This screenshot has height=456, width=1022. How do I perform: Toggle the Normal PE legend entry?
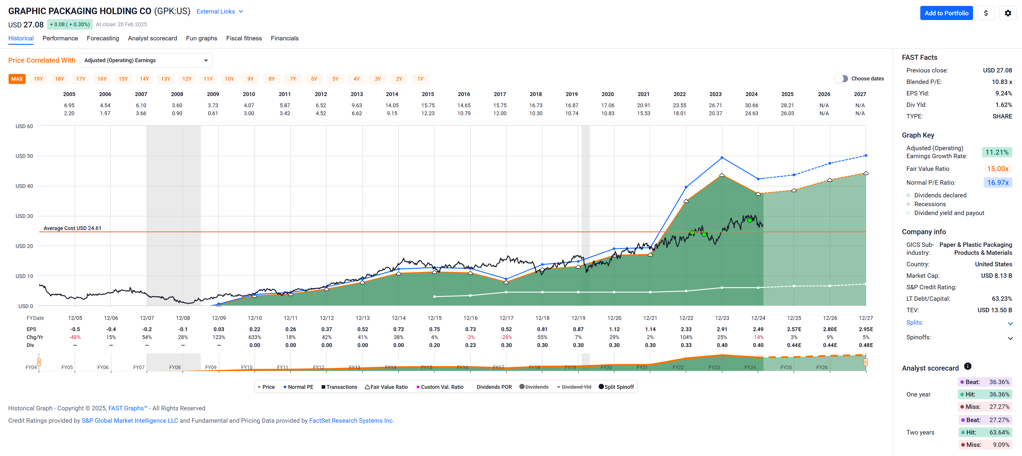click(x=298, y=387)
